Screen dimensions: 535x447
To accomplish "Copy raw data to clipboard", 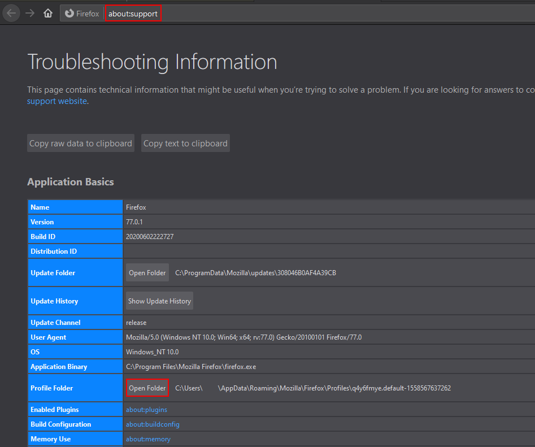I will (x=81, y=144).
